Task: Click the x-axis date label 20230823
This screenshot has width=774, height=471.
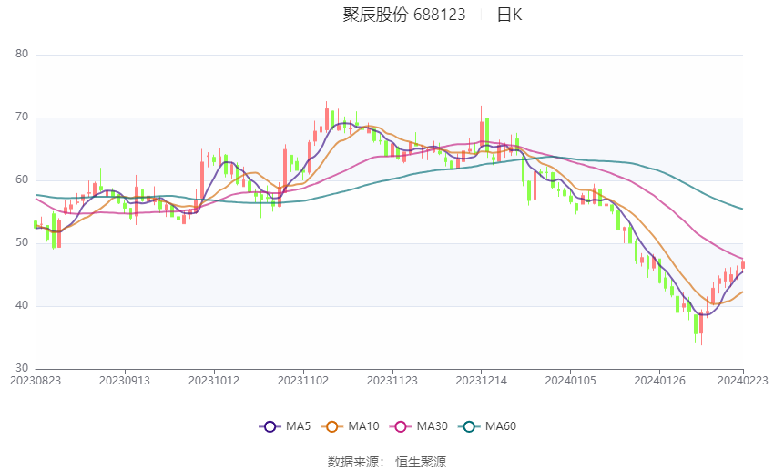Action: point(36,381)
